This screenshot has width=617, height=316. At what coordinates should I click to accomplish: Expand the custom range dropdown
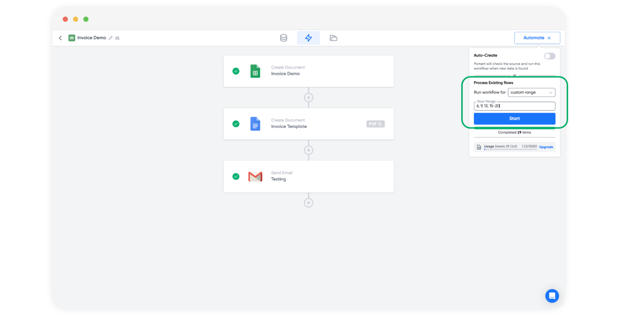[x=531, y=93]
